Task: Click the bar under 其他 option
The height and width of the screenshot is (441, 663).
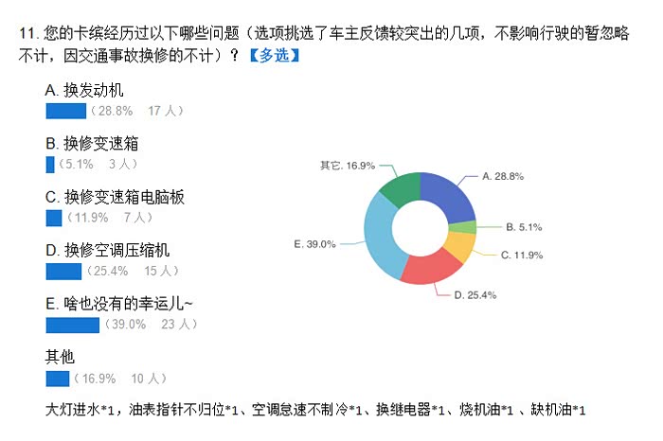Action: (57, 379)
